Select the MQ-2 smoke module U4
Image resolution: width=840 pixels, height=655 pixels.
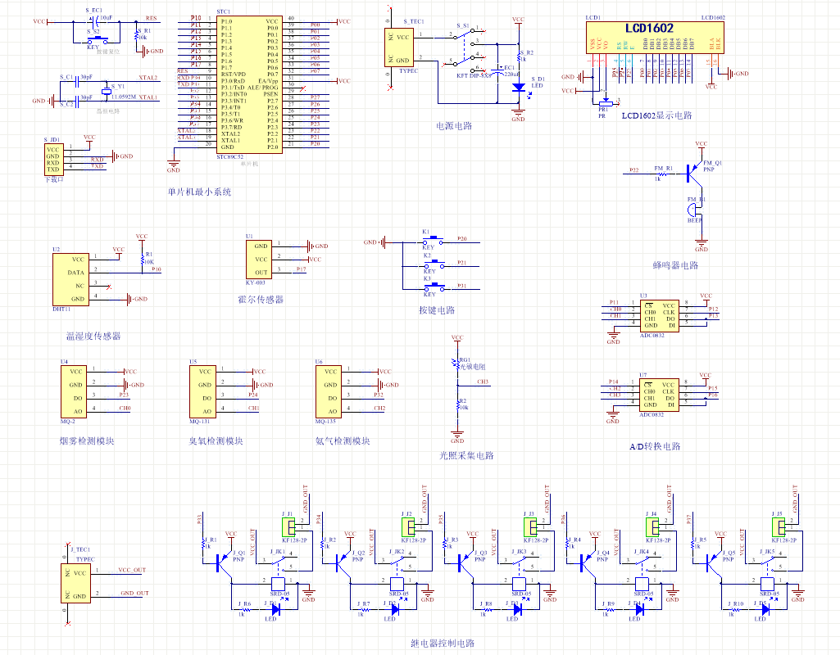coord(74,391)
